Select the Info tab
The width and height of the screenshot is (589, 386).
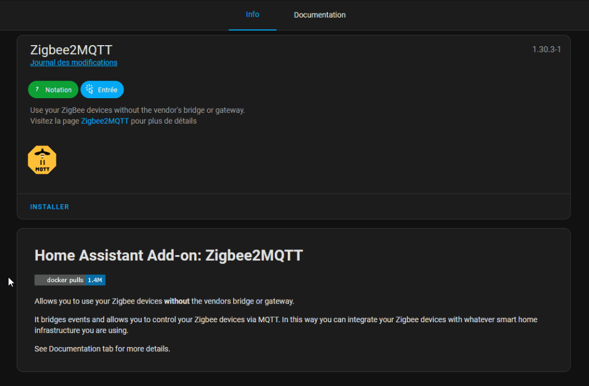pos(252,15)
